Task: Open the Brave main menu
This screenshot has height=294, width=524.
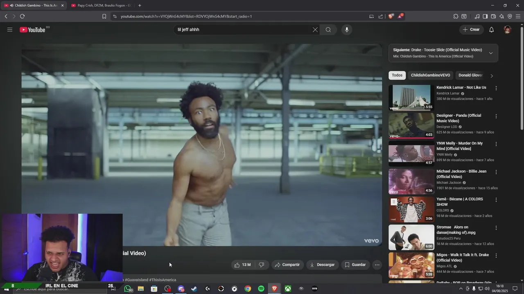Action: coord(518,16)
